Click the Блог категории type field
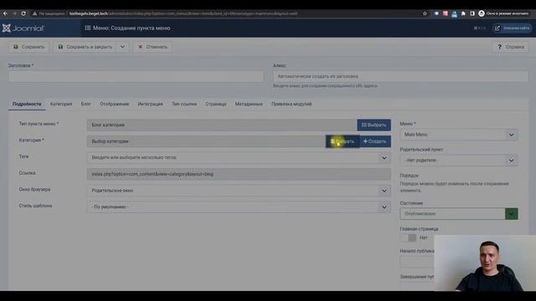The width and height of the screenshot is (536, 301). 222,125
